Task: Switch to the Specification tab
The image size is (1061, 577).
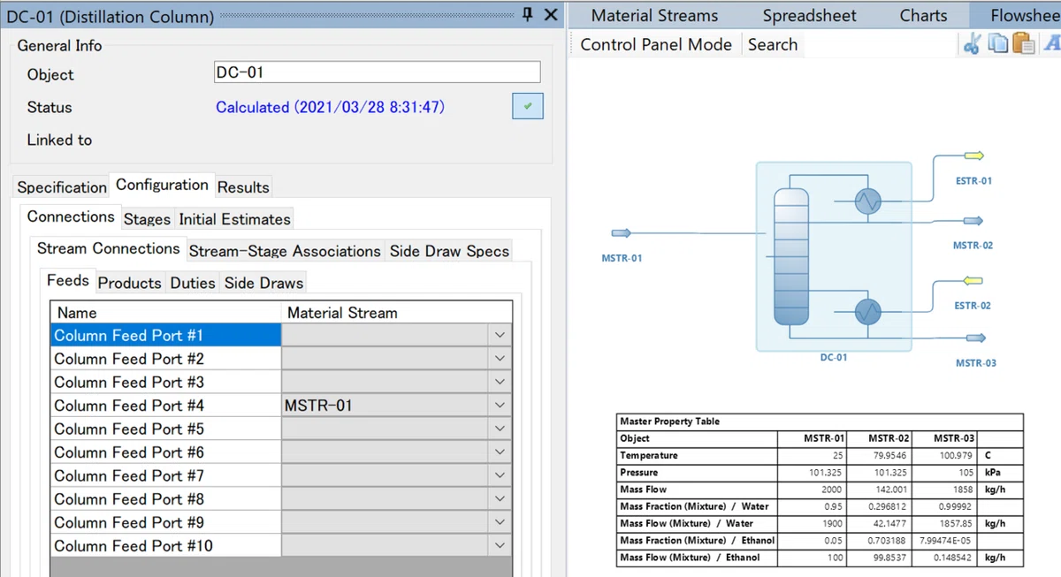Action: pyautogui.click(x=62, y=187)
